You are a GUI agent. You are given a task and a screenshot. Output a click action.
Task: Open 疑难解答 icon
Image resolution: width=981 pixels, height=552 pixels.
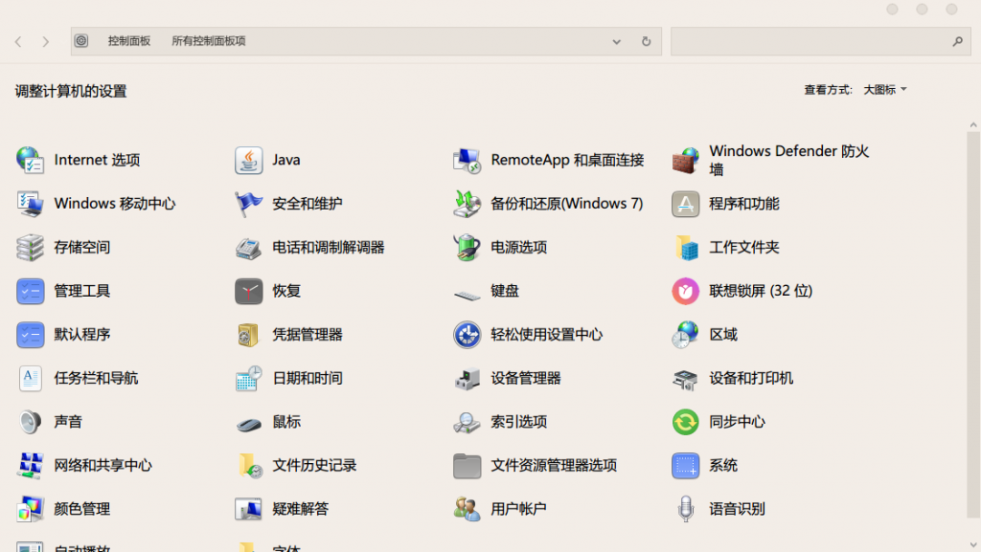point(248,510)
